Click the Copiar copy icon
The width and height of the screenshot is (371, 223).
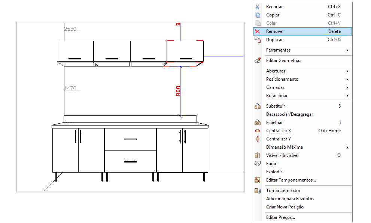coord(257,15)
